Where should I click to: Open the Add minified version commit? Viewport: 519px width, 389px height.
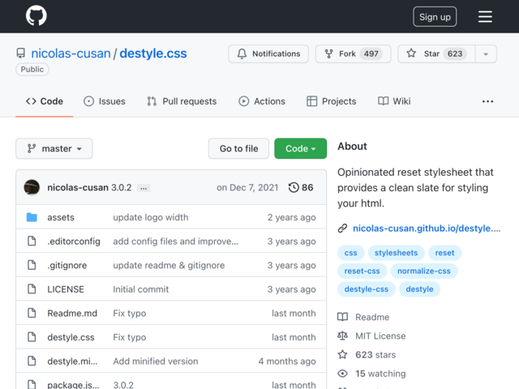tap(156, 361)
